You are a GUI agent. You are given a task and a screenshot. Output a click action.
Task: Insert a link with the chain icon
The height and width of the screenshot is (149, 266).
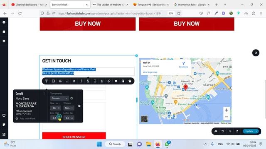pos(109,81)
